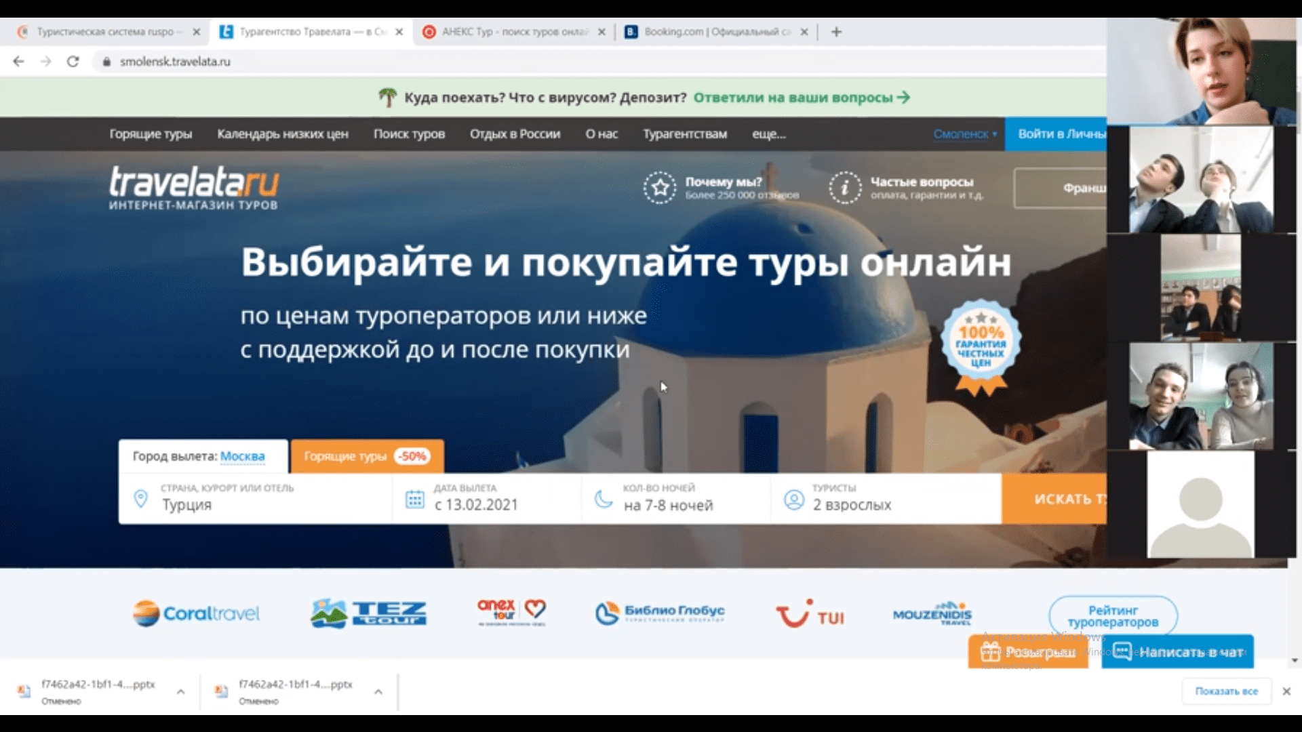Click the TUI tour operator logo

point(810,614)
